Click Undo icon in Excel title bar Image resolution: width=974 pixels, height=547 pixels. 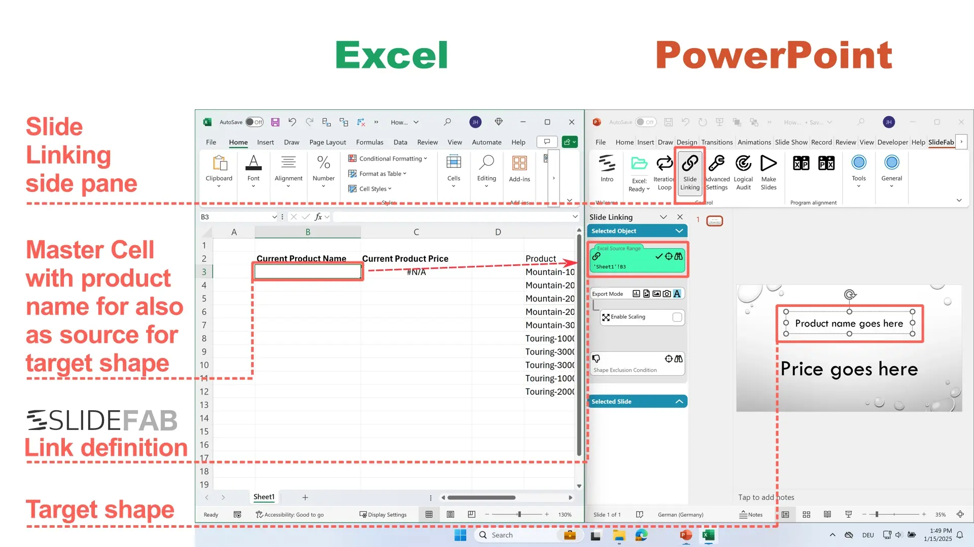(292, 122)
